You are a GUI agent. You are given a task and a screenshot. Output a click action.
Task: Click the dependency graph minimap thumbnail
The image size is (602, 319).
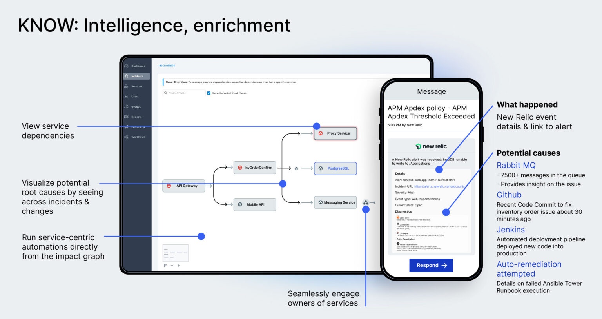pos(176,253)
